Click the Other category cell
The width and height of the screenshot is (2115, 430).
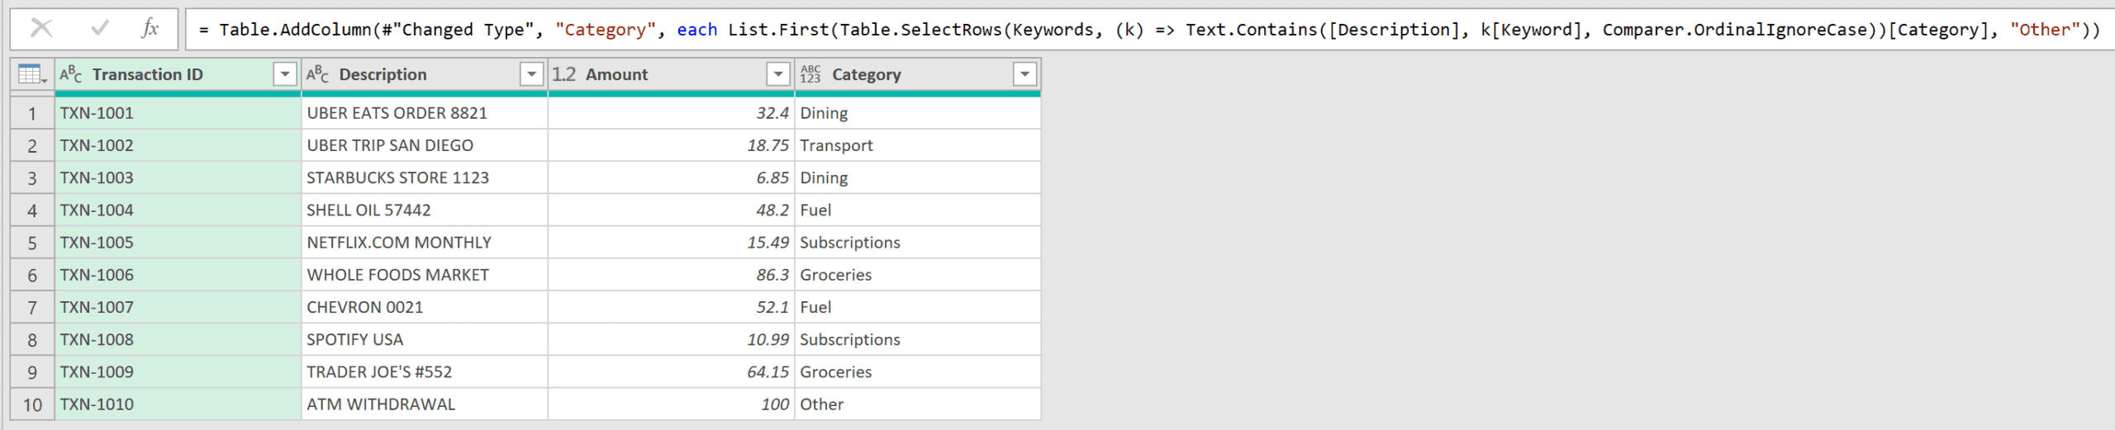[918, 404]
